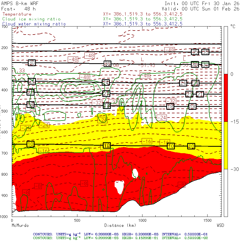Screen dimensions: 241x241
Task: Select the "AMPS 8-km WRF" title text
Action: (20, 3)
